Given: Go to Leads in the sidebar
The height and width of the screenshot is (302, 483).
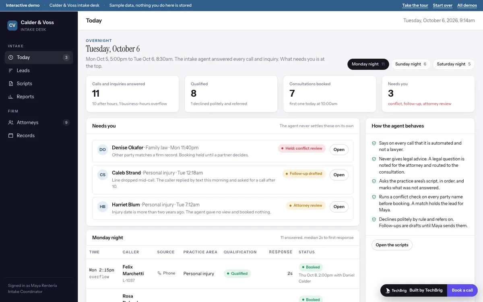Looking at the screenshot, I should click(x=39, y=70).
